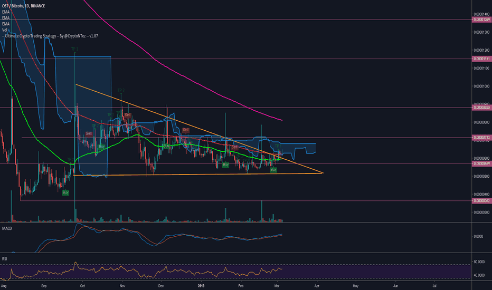Click the 0.00001200 price axis value
The image size is (492, 290).
(481, 50)
